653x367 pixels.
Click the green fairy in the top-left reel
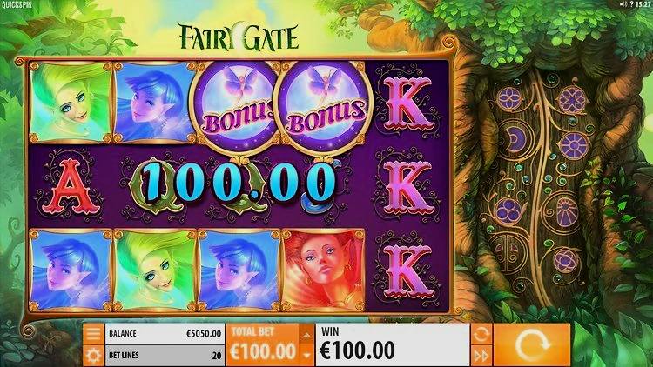click(71, 103)
